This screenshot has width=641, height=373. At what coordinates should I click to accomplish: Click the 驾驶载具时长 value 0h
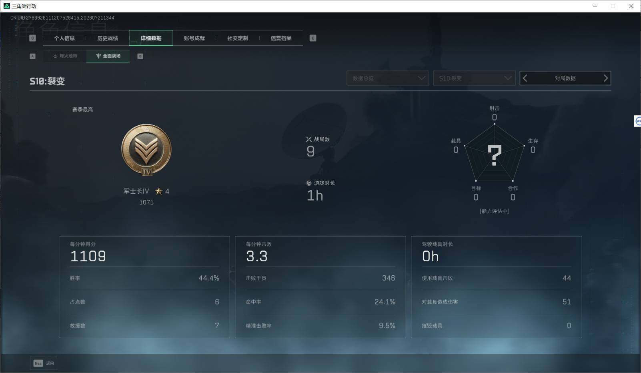tap(431, 256)
